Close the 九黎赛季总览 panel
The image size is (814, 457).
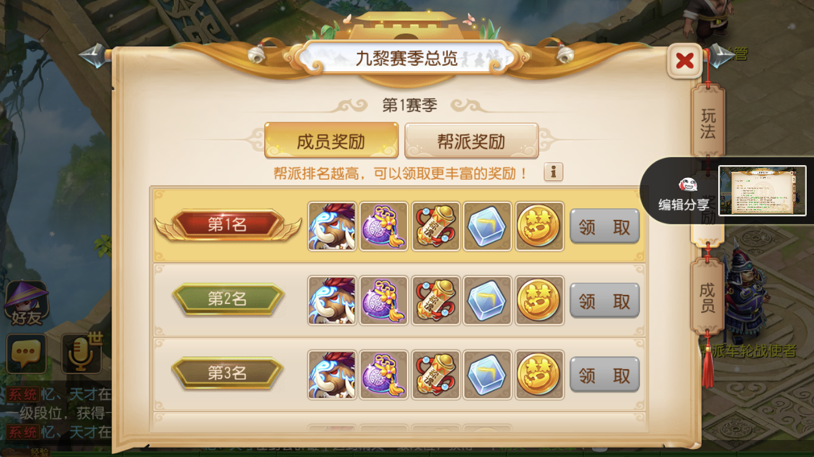[685, 60]
